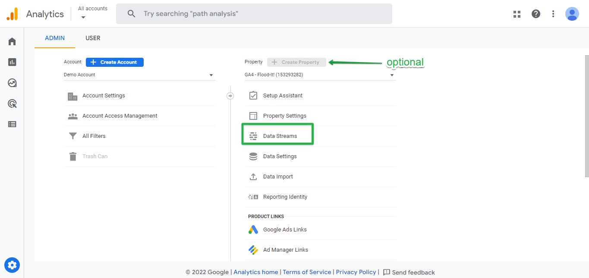Screen dimensions: 589x278
Task: Click the Data Streams icon
Action: (x=253, y=136)
